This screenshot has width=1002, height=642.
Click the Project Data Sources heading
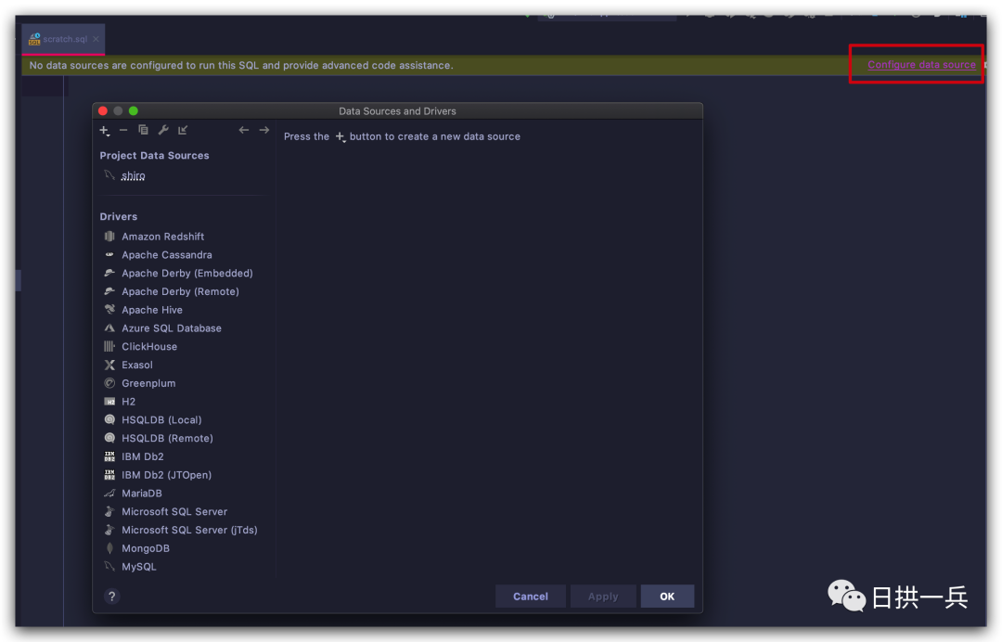point(154,155)
